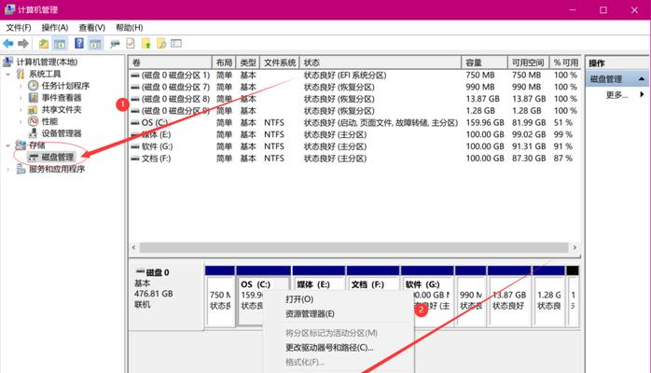This screenshot has height=373, width=651.
Task: Select the OS (C:) volume row
Action: coord(353,123)
